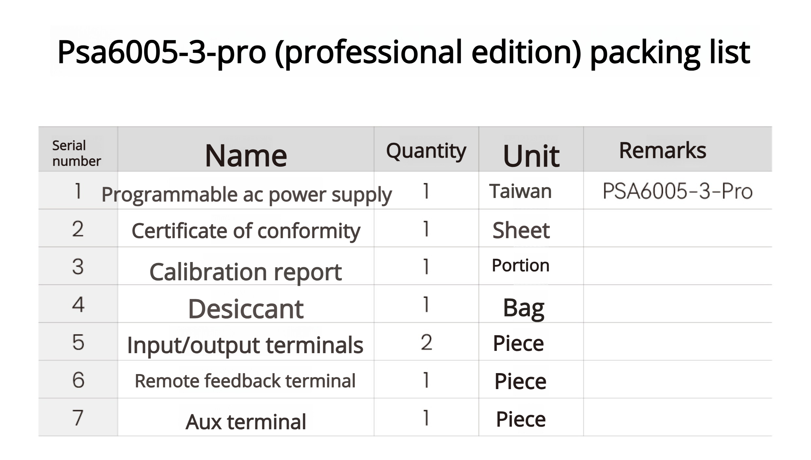Select serial number 7 cell

click(78, 418)
